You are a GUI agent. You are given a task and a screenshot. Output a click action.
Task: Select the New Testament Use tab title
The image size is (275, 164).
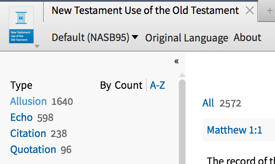click(145, 11)
